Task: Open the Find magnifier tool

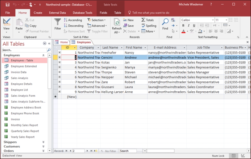Action: pos(165,22)
